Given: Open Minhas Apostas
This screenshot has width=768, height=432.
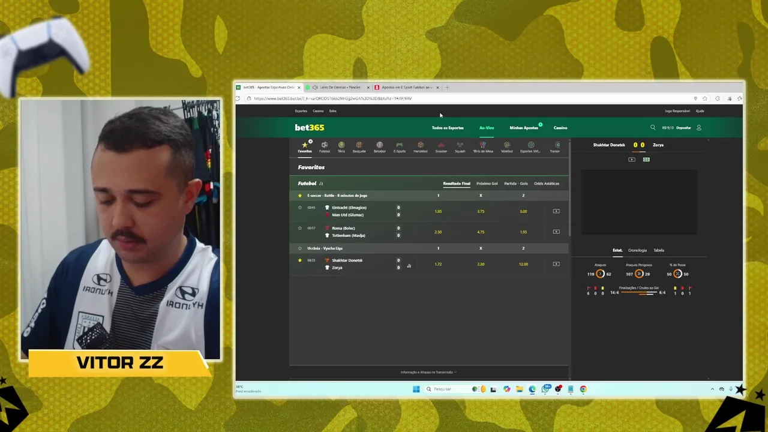Looking at the screenshot, I should [524, 128].
